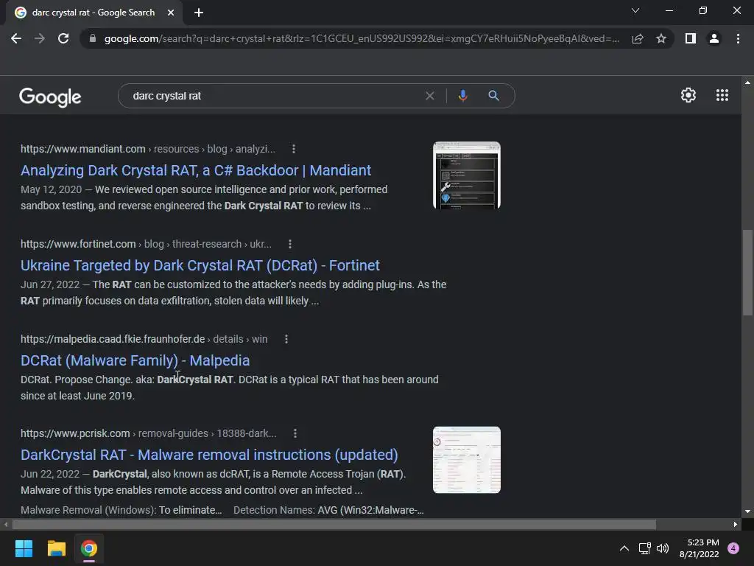Click the vertical scrollbar thumb
The width and height of the screenshot is (754, 566).
coord(747,273)
